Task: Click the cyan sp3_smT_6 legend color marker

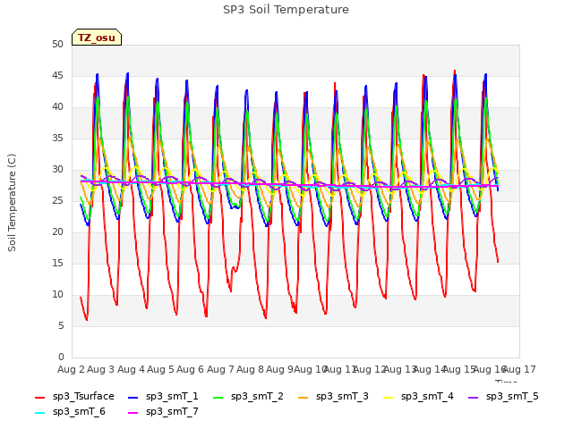Action: 39,413
